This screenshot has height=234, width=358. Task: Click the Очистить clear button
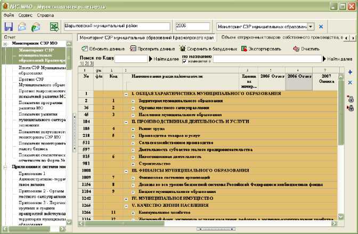305,49
